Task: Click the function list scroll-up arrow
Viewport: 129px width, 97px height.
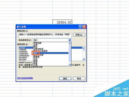Action: pos(84,48)
